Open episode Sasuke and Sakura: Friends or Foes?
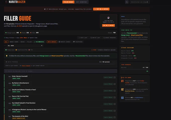Image resolution: width=171 pixels, height=120 pixels. [x=24, y=90]
